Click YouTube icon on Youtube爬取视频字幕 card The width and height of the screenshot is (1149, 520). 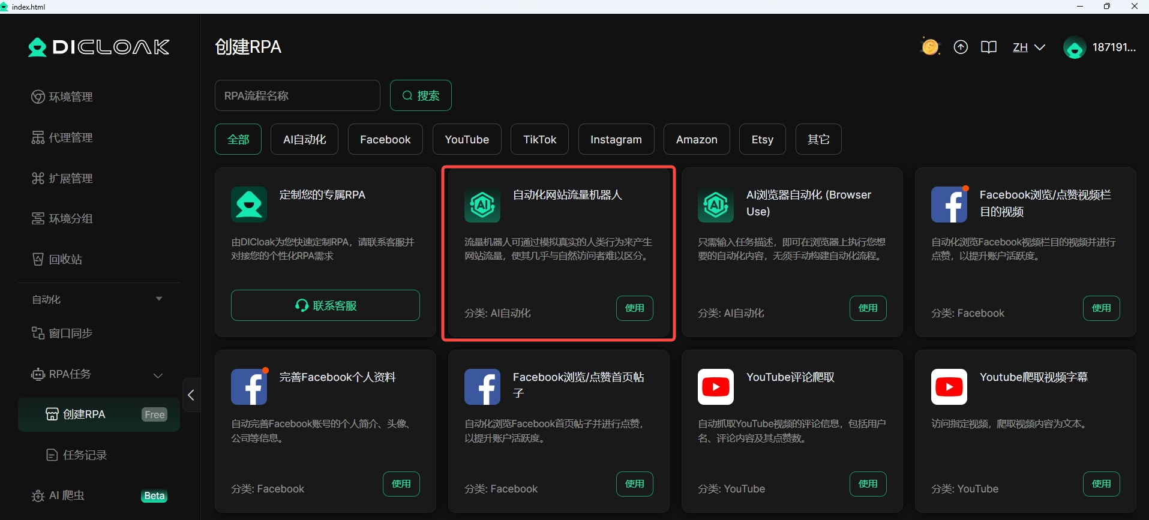pos(949,387)
